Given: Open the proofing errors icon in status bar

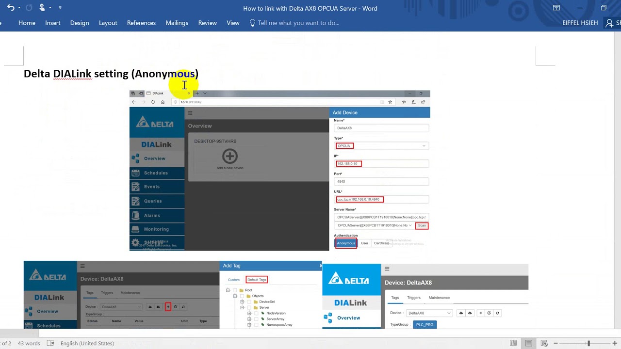Looking at the screenshot, I should click(x=50, y=343).
